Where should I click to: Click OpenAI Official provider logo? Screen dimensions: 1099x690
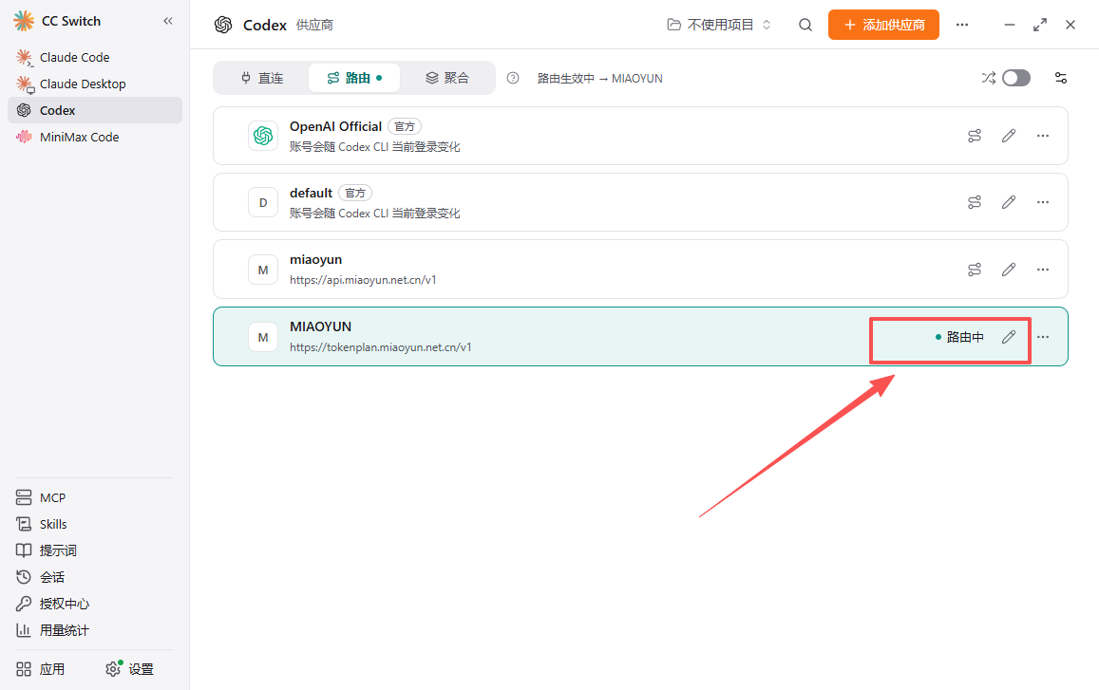263,136
